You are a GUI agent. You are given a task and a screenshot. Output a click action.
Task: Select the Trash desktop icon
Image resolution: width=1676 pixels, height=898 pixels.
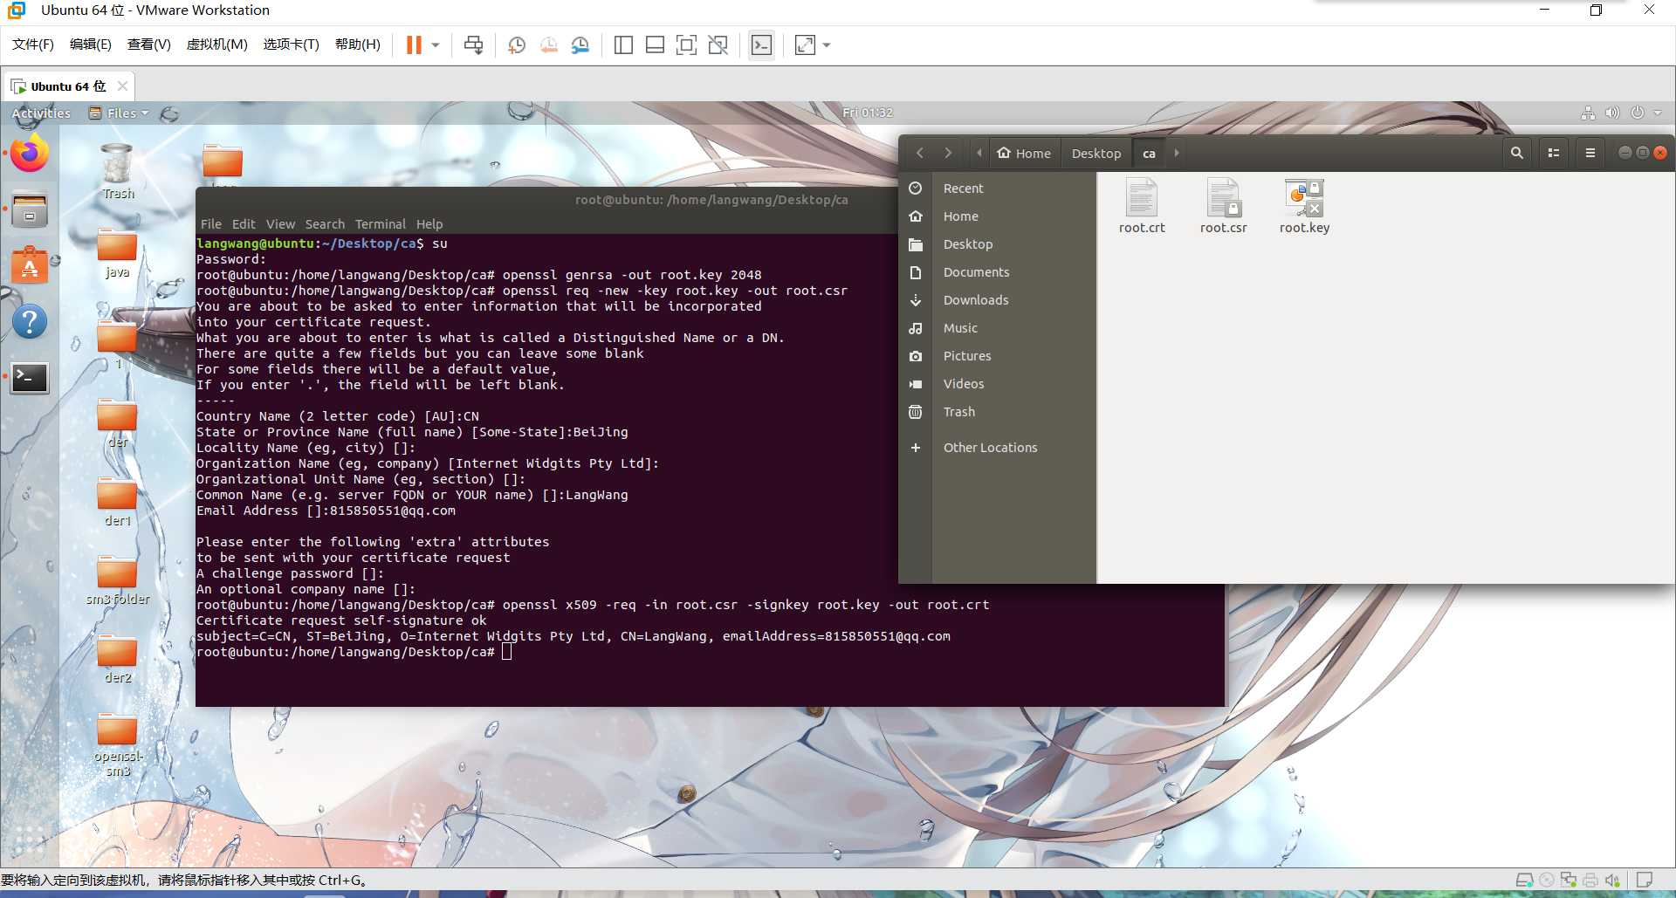click(118, 172)
